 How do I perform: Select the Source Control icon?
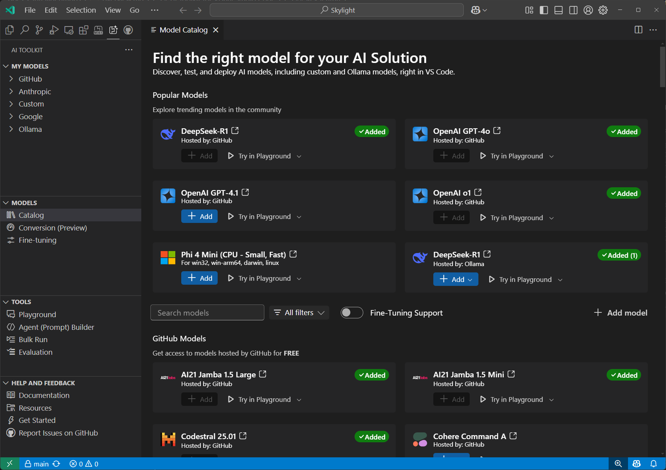[39, 30]
